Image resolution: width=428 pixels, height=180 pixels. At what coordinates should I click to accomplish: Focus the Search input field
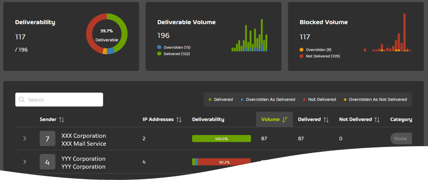pyautogui.click(x=63, y=100)
